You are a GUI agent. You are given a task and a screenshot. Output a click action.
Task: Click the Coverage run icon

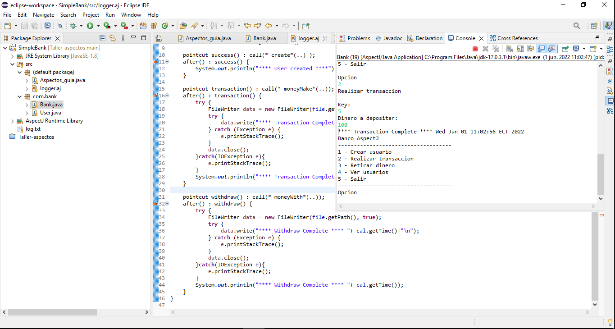[x=107, y=26]
